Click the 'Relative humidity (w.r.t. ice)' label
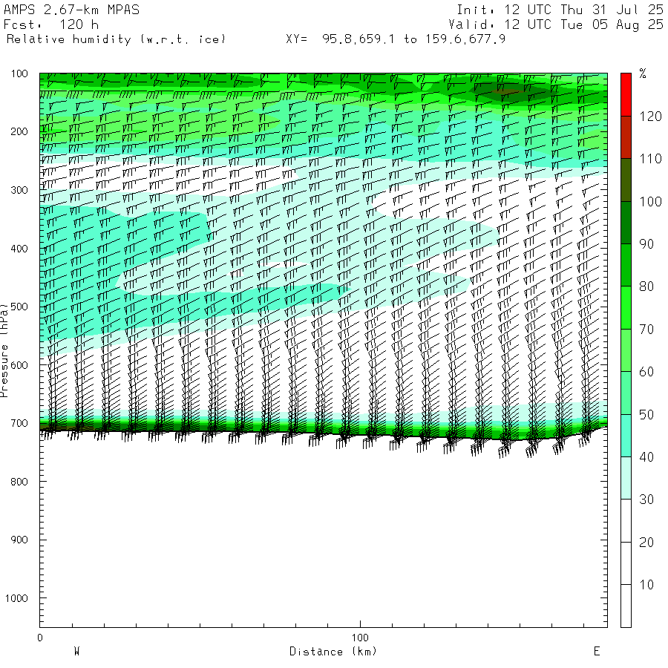Screen dimensions: 668x668 tap(116, 39)
